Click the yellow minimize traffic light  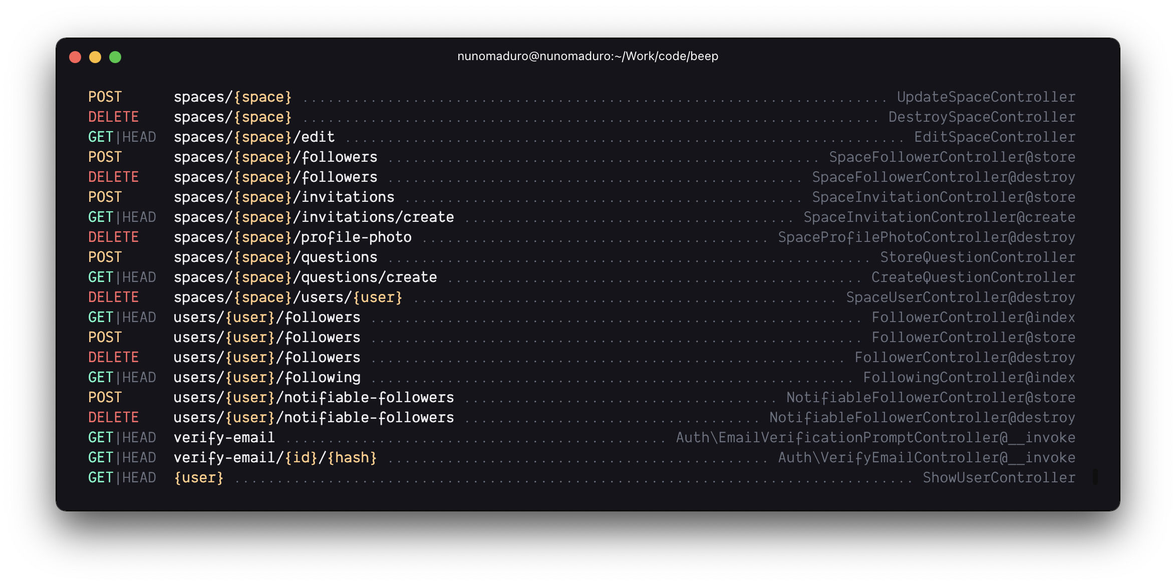pyautogui.click(x=95, y=57)
